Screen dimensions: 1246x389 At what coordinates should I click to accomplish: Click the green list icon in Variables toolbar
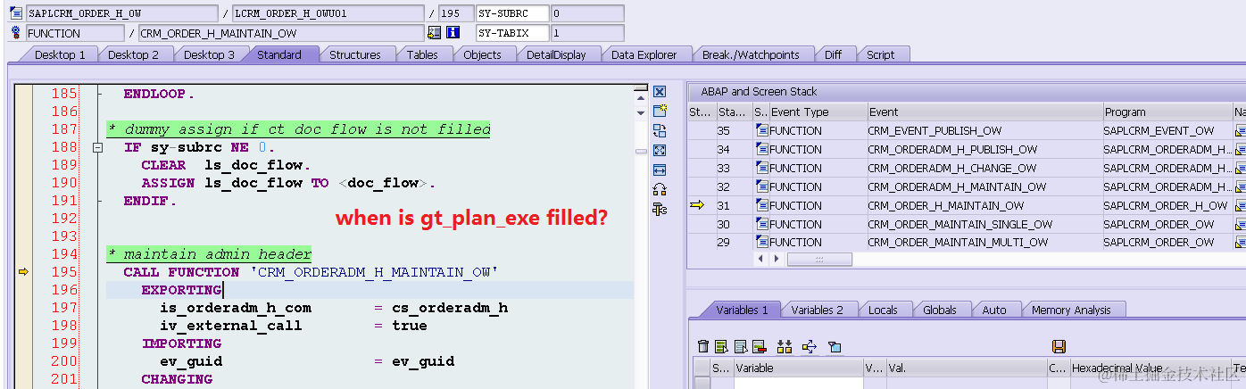pos(721,346)
